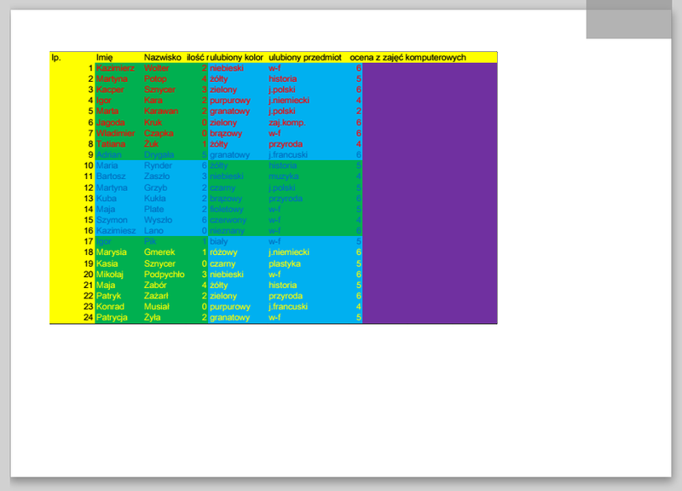Image resolution: width=682 pixels, height=491 pixels.
Task: Click the "lp." header cell
Action: (x=56, y=57)
